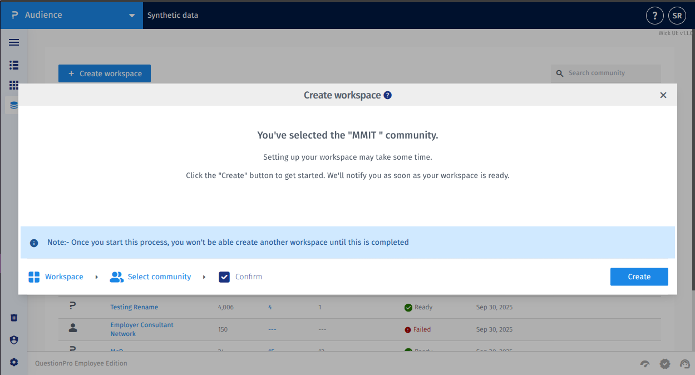Screen dimensions: 695x375
Task: Click the headset support icon in footer
Action: click(x=685, y=364)
